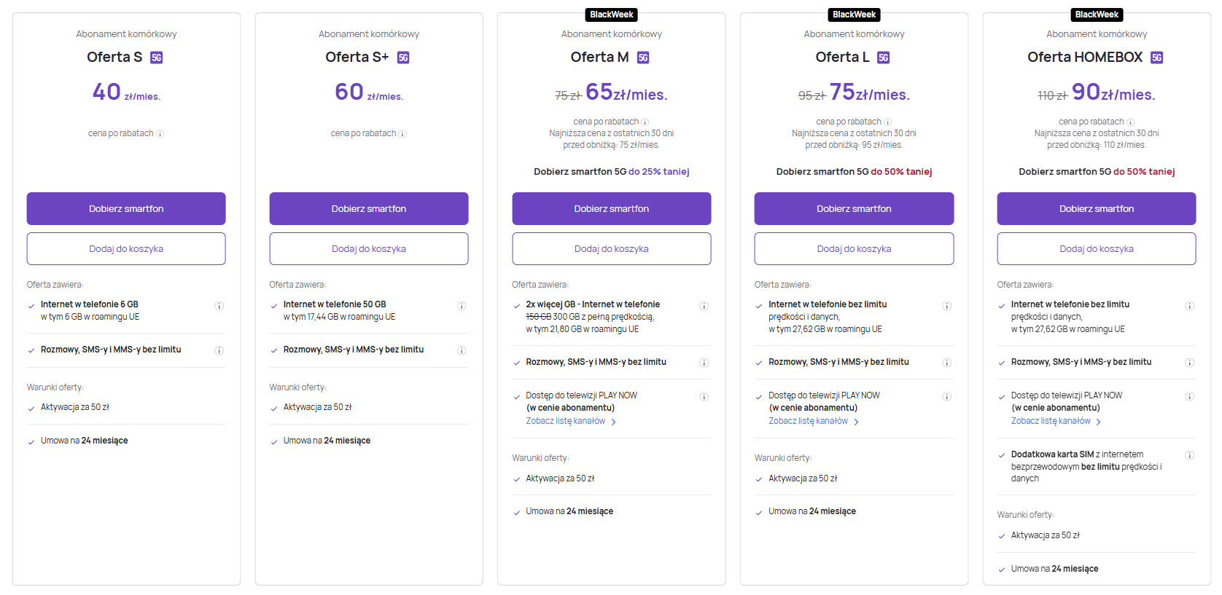Click info icon beside Oferta S+ internet 50 GB

pyautogui.click(x=462, y=306)
